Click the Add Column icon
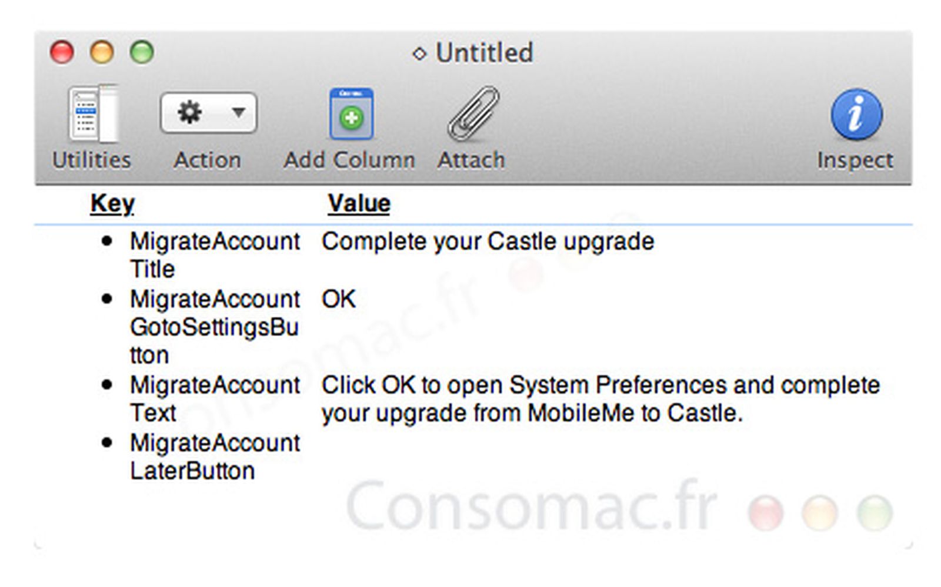The height and width of the screenshot is (587, 941). tap(351, 113)
